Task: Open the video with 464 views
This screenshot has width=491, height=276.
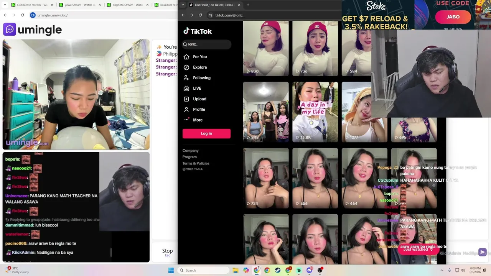Action: [364, 178]
